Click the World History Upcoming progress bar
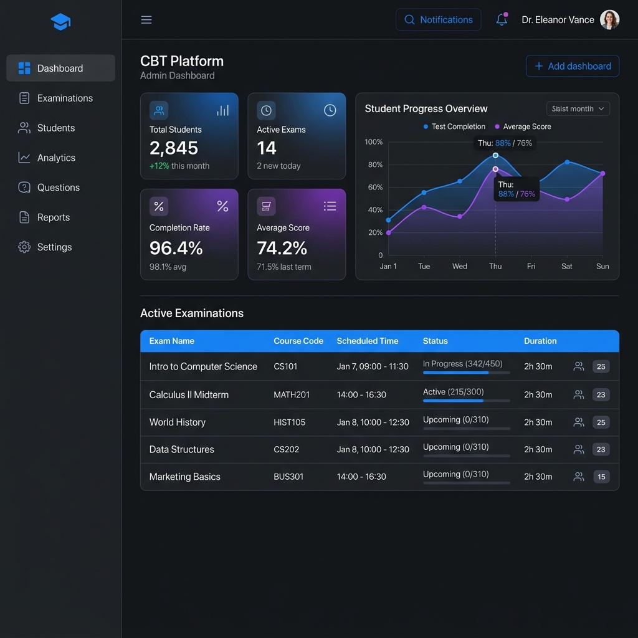 click(466, 429)
